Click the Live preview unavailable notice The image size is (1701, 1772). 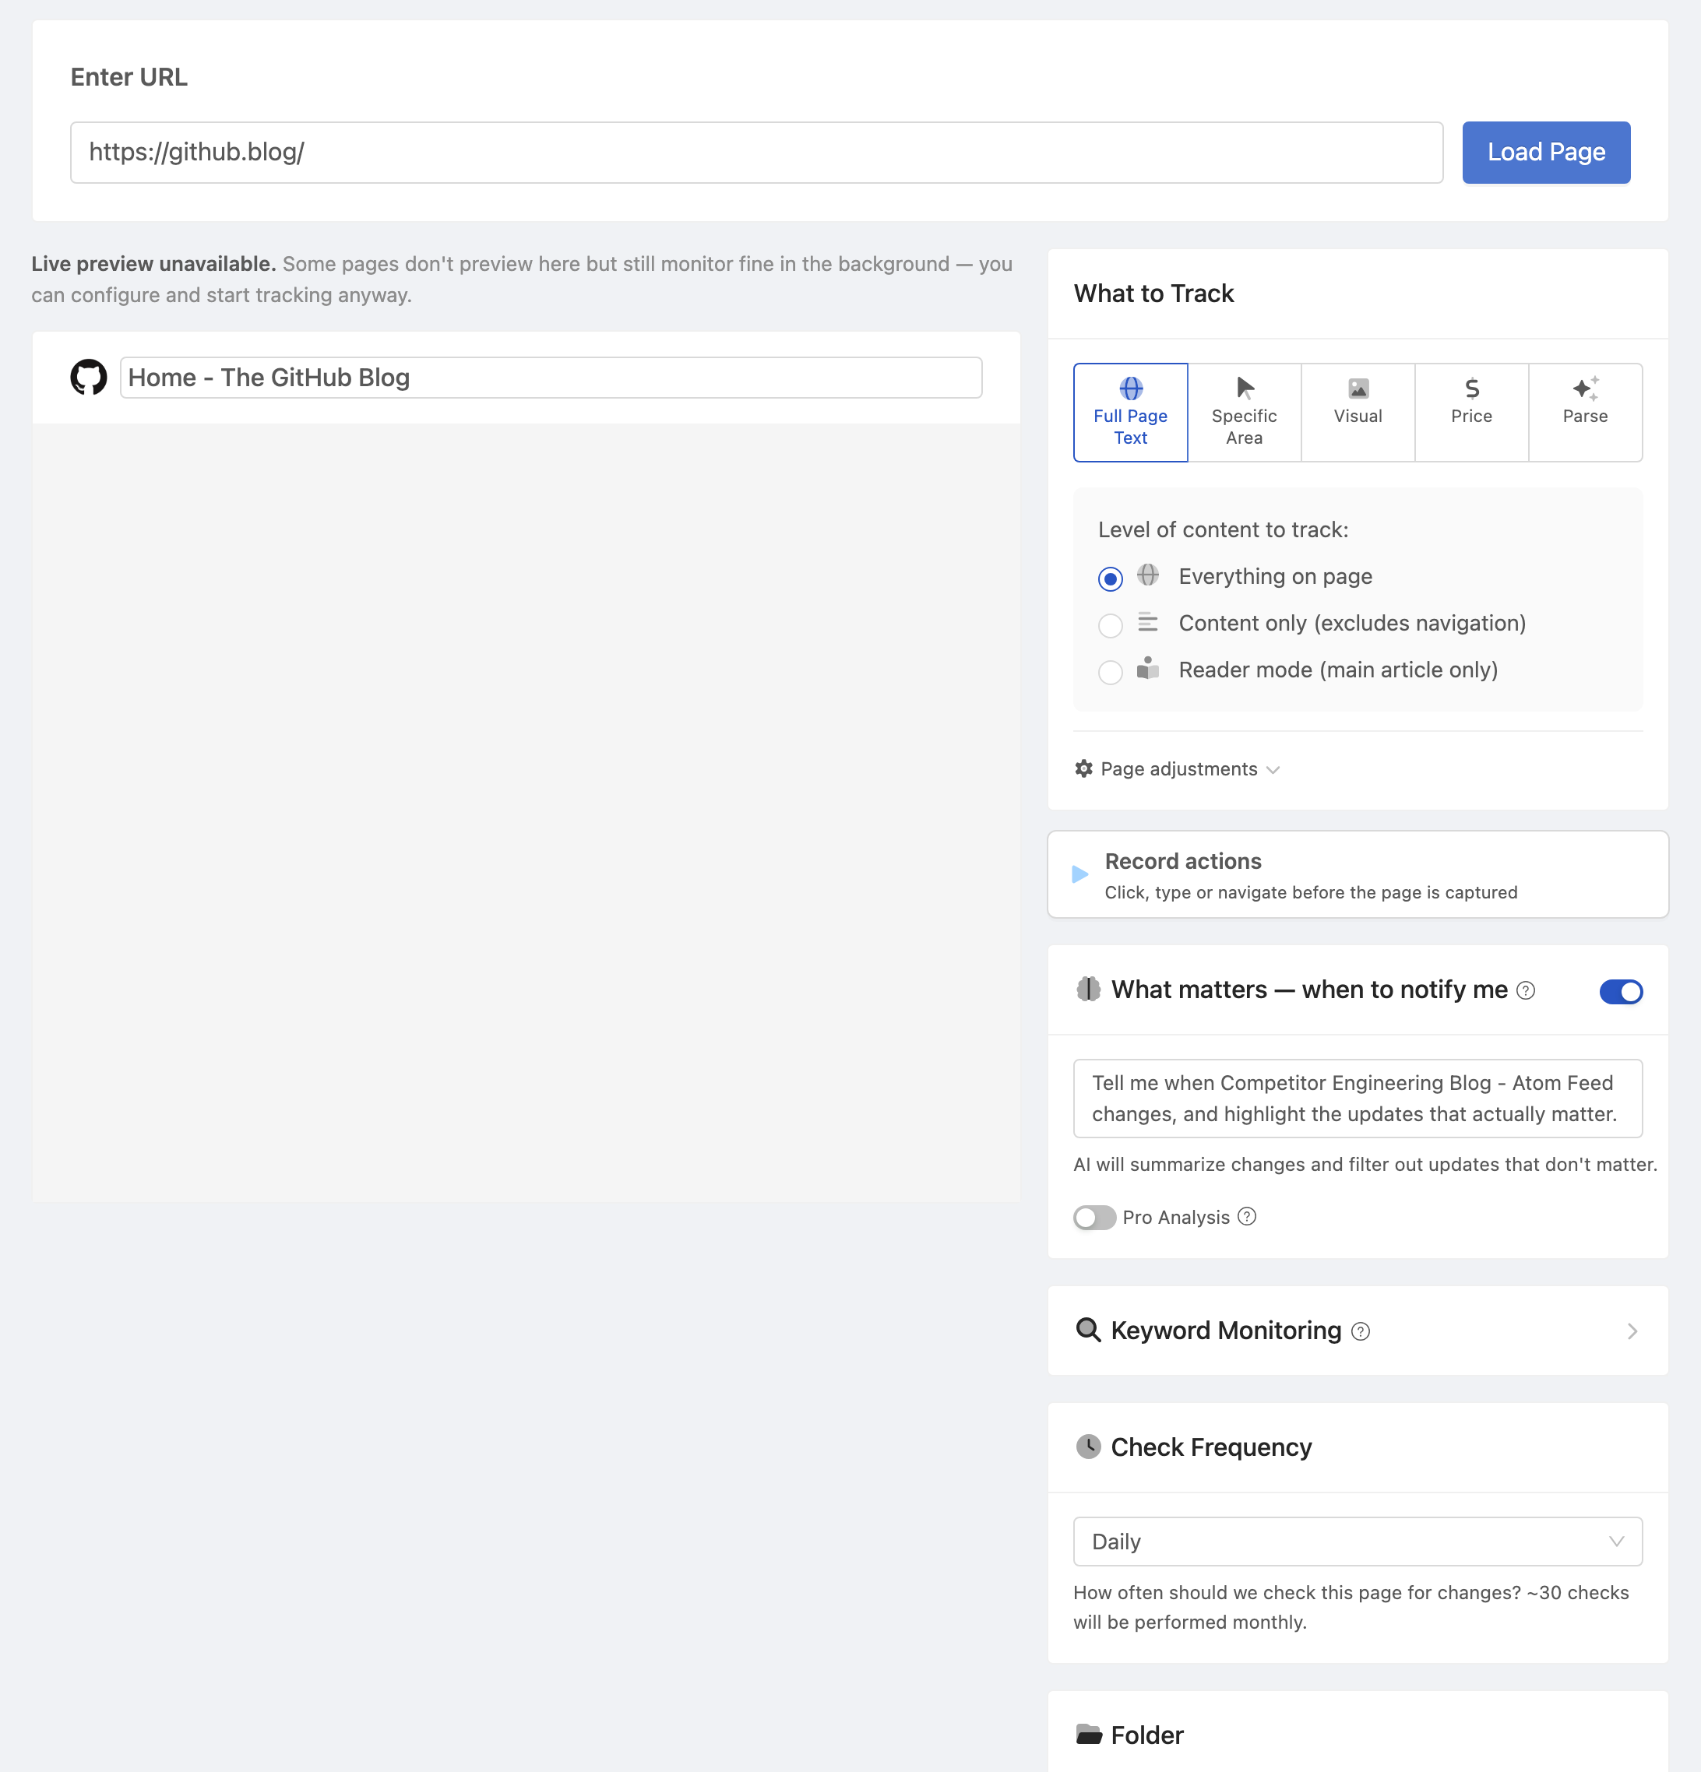pyautogui.click(x=522, y=280)
